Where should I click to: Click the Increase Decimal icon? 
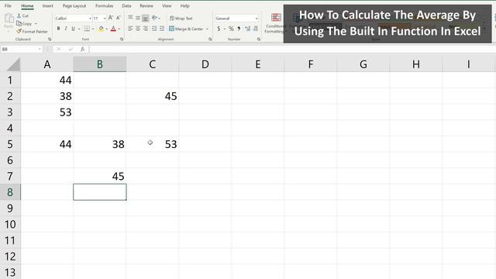tap(248, 29)
